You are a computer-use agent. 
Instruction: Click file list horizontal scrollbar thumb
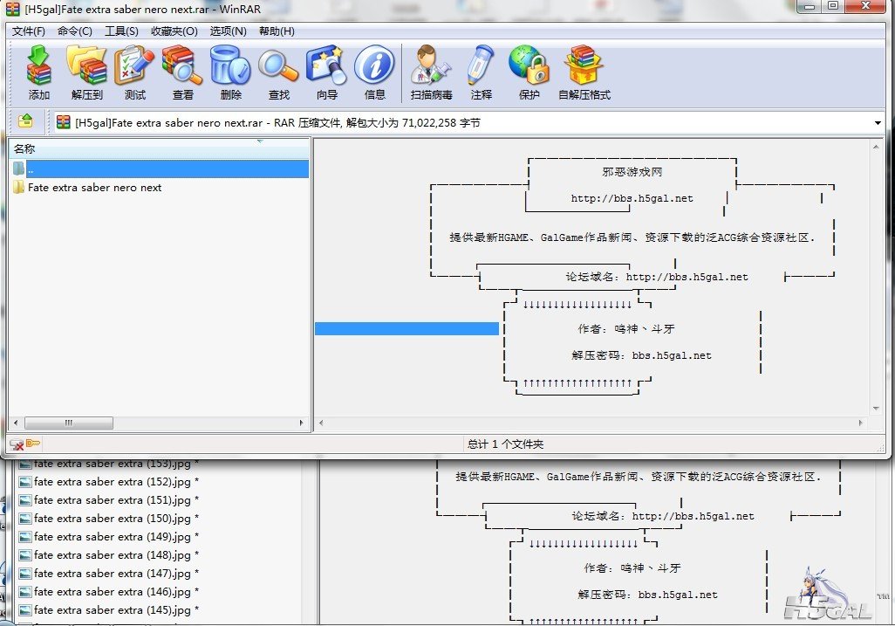tap(69, 423)
